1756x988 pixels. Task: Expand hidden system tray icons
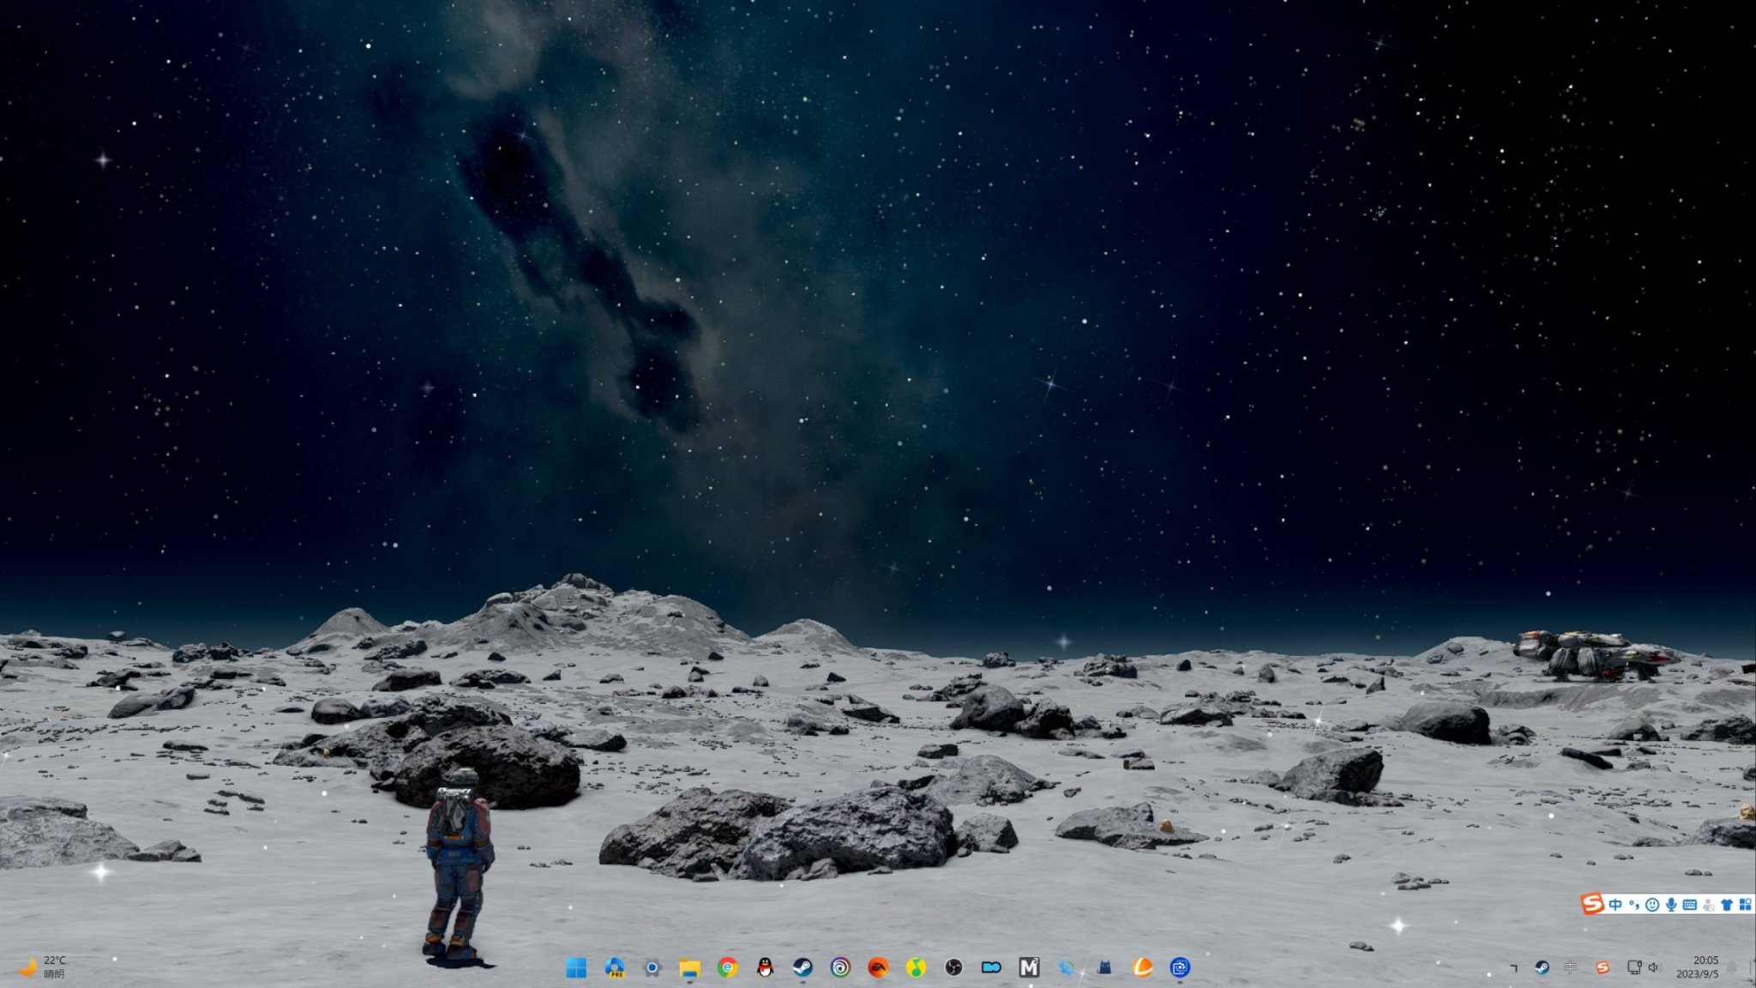tap(1513, 967)
